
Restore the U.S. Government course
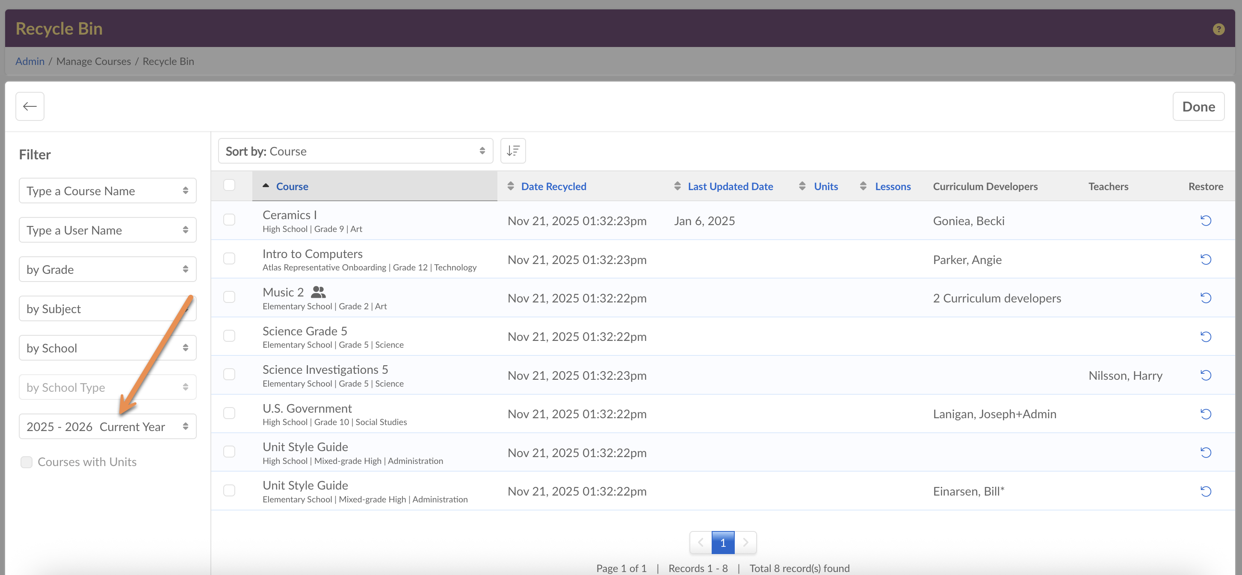tap(1205, 414)
